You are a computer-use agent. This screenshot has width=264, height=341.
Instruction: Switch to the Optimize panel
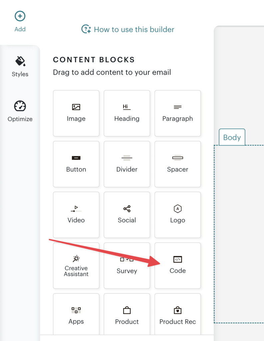click(x=20, y=112)
